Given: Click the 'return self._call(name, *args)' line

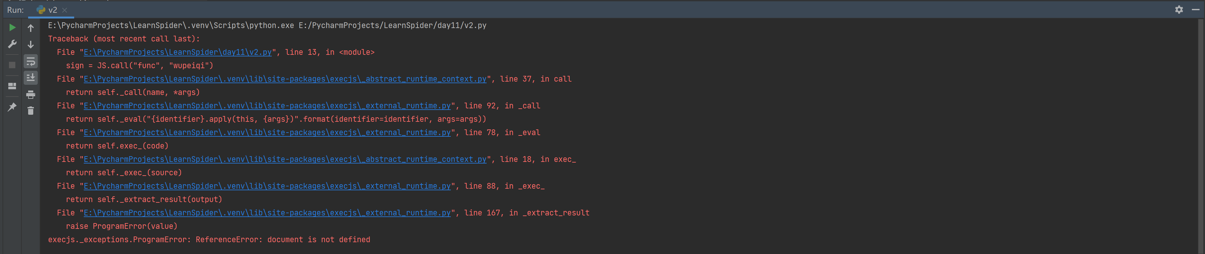Looking at the screenshot, I should click(x=133, y=93).
